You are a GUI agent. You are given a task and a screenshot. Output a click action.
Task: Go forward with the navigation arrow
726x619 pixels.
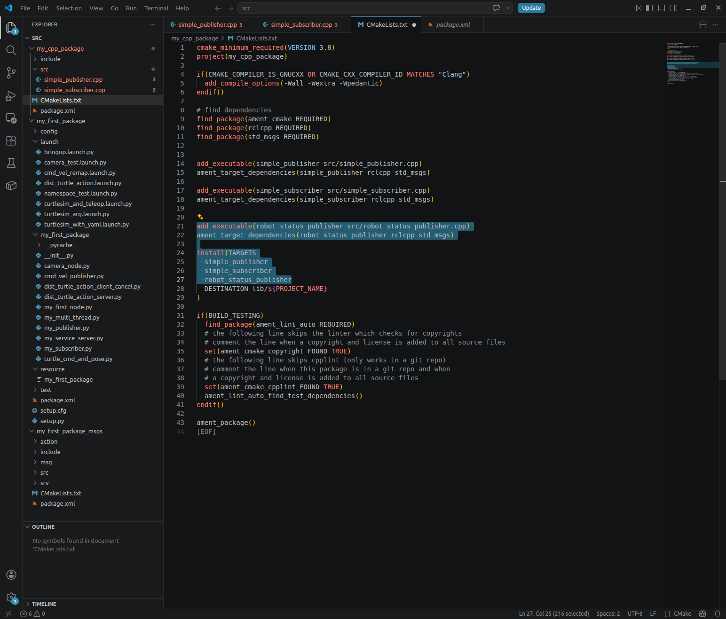tap(230, 8)
